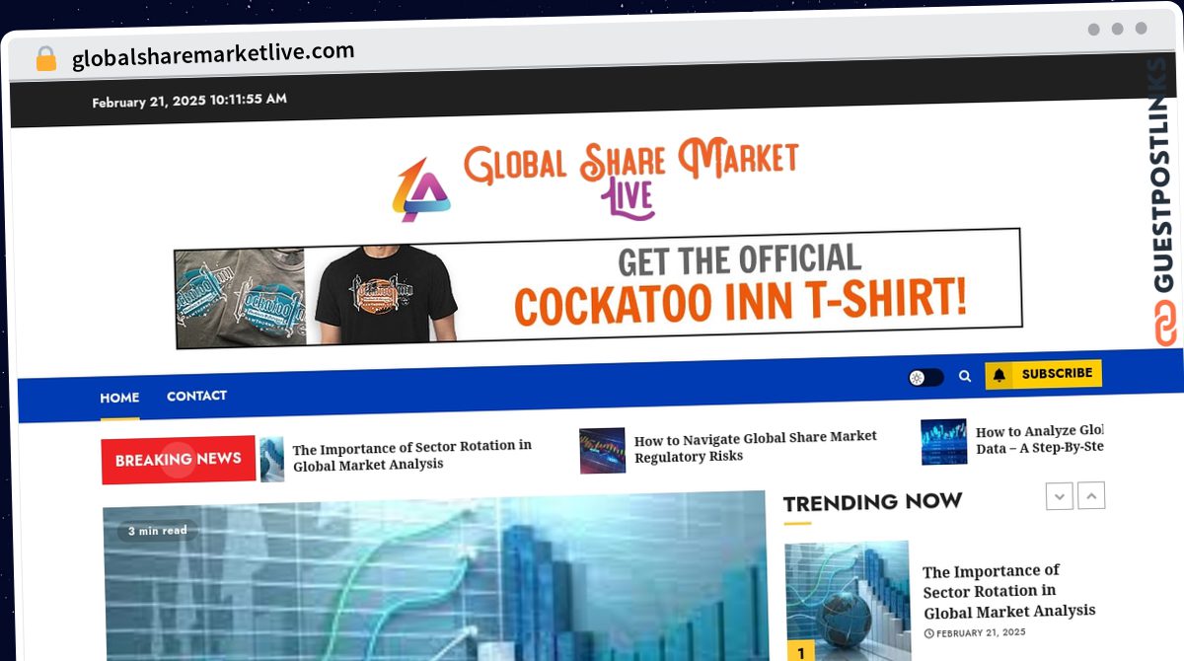Show next trending item with down chevron

click(x=1060, y=496)
